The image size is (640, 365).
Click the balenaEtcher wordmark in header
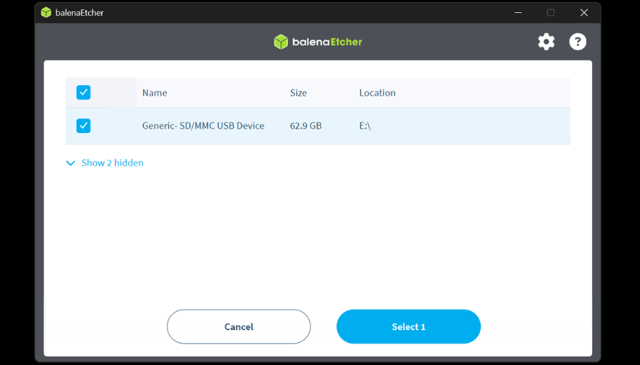tap(328, 42)
